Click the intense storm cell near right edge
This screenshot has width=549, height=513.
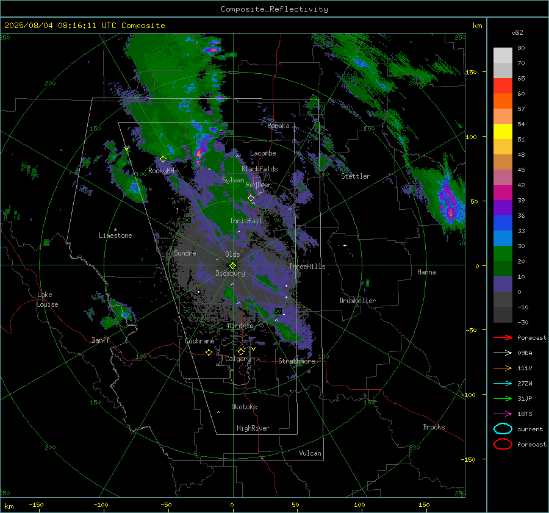pos(449,203)
